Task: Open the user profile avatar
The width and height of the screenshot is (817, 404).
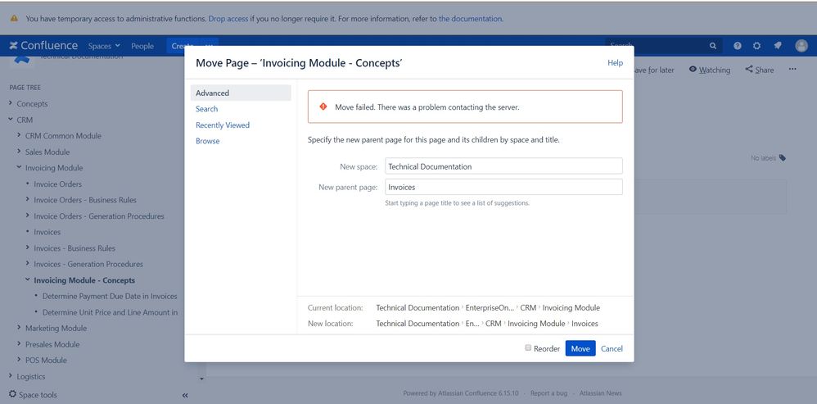Action: point(801,46)
